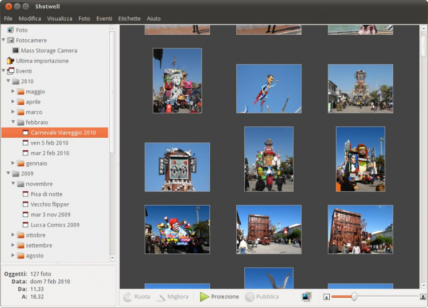Image resolution: width=428 pixels, height=308 pixels.
Task: Open the Pisa di notte event
Action: pos(46,194)
